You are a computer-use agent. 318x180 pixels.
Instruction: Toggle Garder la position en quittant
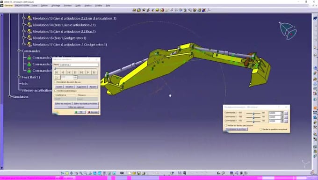[x=261, y=130]
